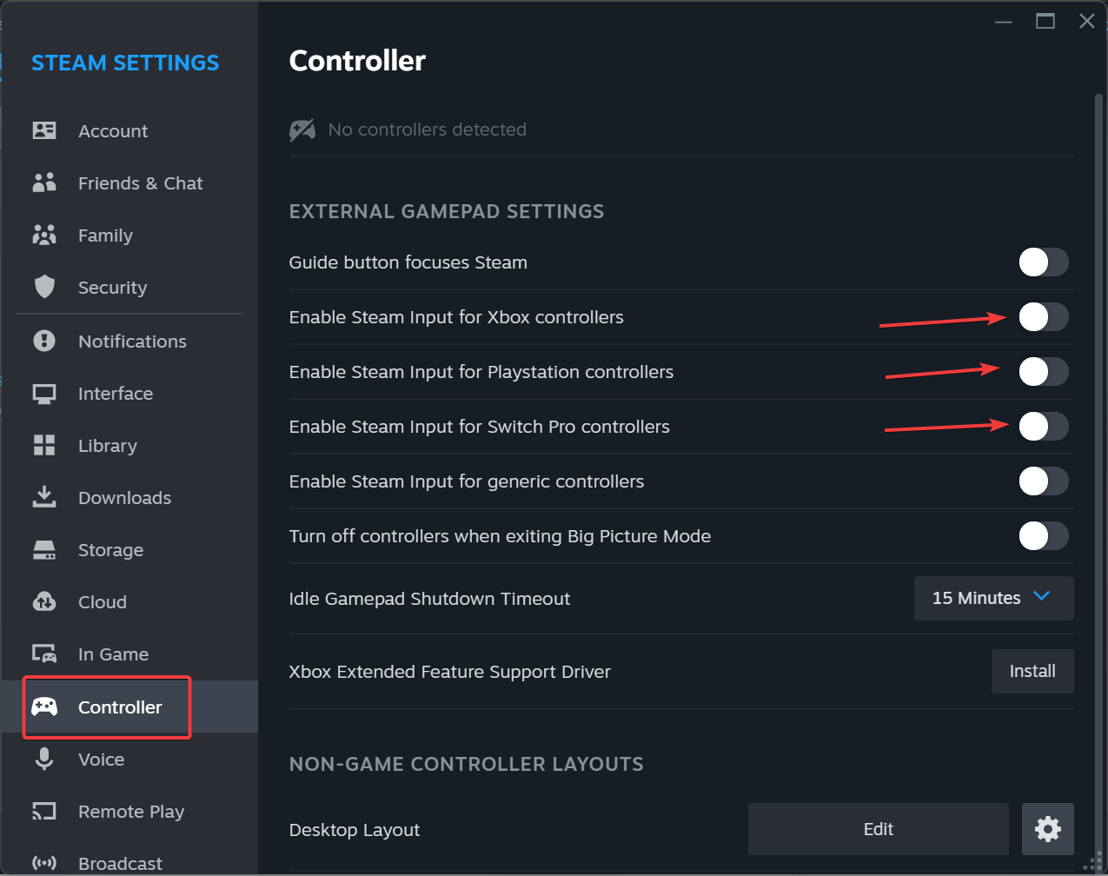Edit the Desktop Layout
The width and height of the screenshot is (1108, 876).
pyautogui.click(x=879, y=829)
